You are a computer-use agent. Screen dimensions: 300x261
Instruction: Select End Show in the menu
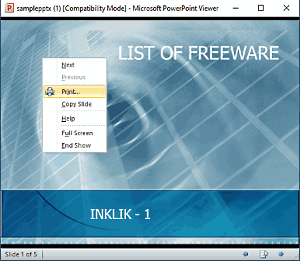coord(75,146)
